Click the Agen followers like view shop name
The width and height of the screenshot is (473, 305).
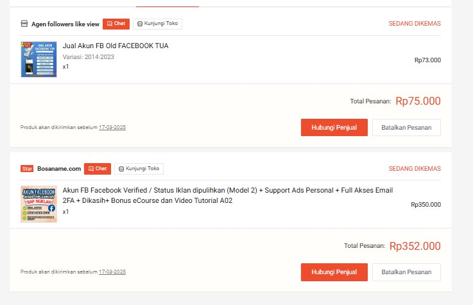coord(65,24)
